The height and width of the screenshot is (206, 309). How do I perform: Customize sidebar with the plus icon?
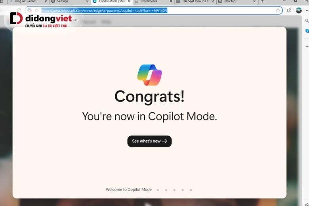(307, 47)
